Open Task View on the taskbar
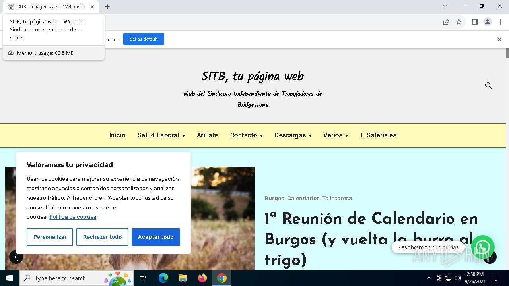 point(143,278)
